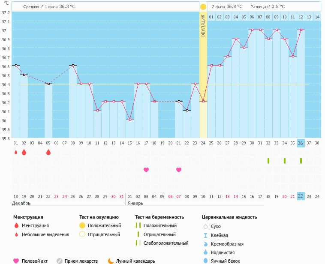Image resolution: width=325 pixels, height=264 pixels.
Task: Select highlighted cycle day 36 on the axis
Action: [301, 143]
